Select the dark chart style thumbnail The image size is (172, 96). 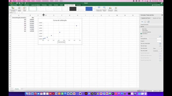coord(73,9)
